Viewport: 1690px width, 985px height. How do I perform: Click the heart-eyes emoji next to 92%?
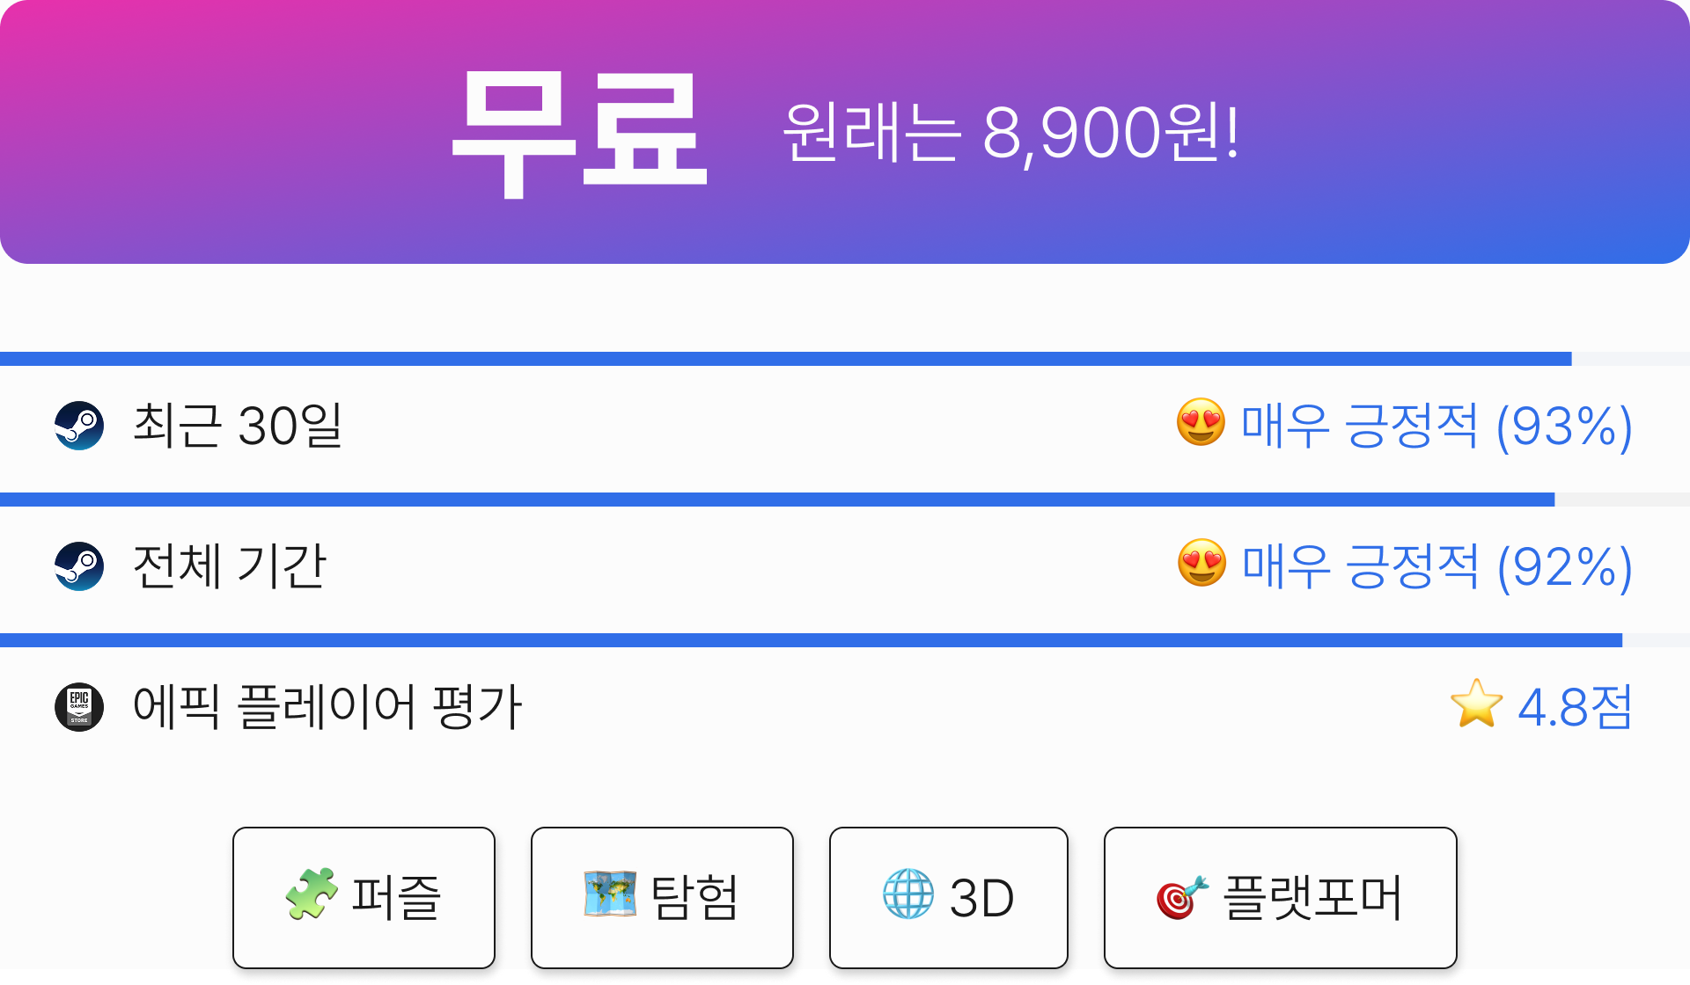(x=1201, y=563)
